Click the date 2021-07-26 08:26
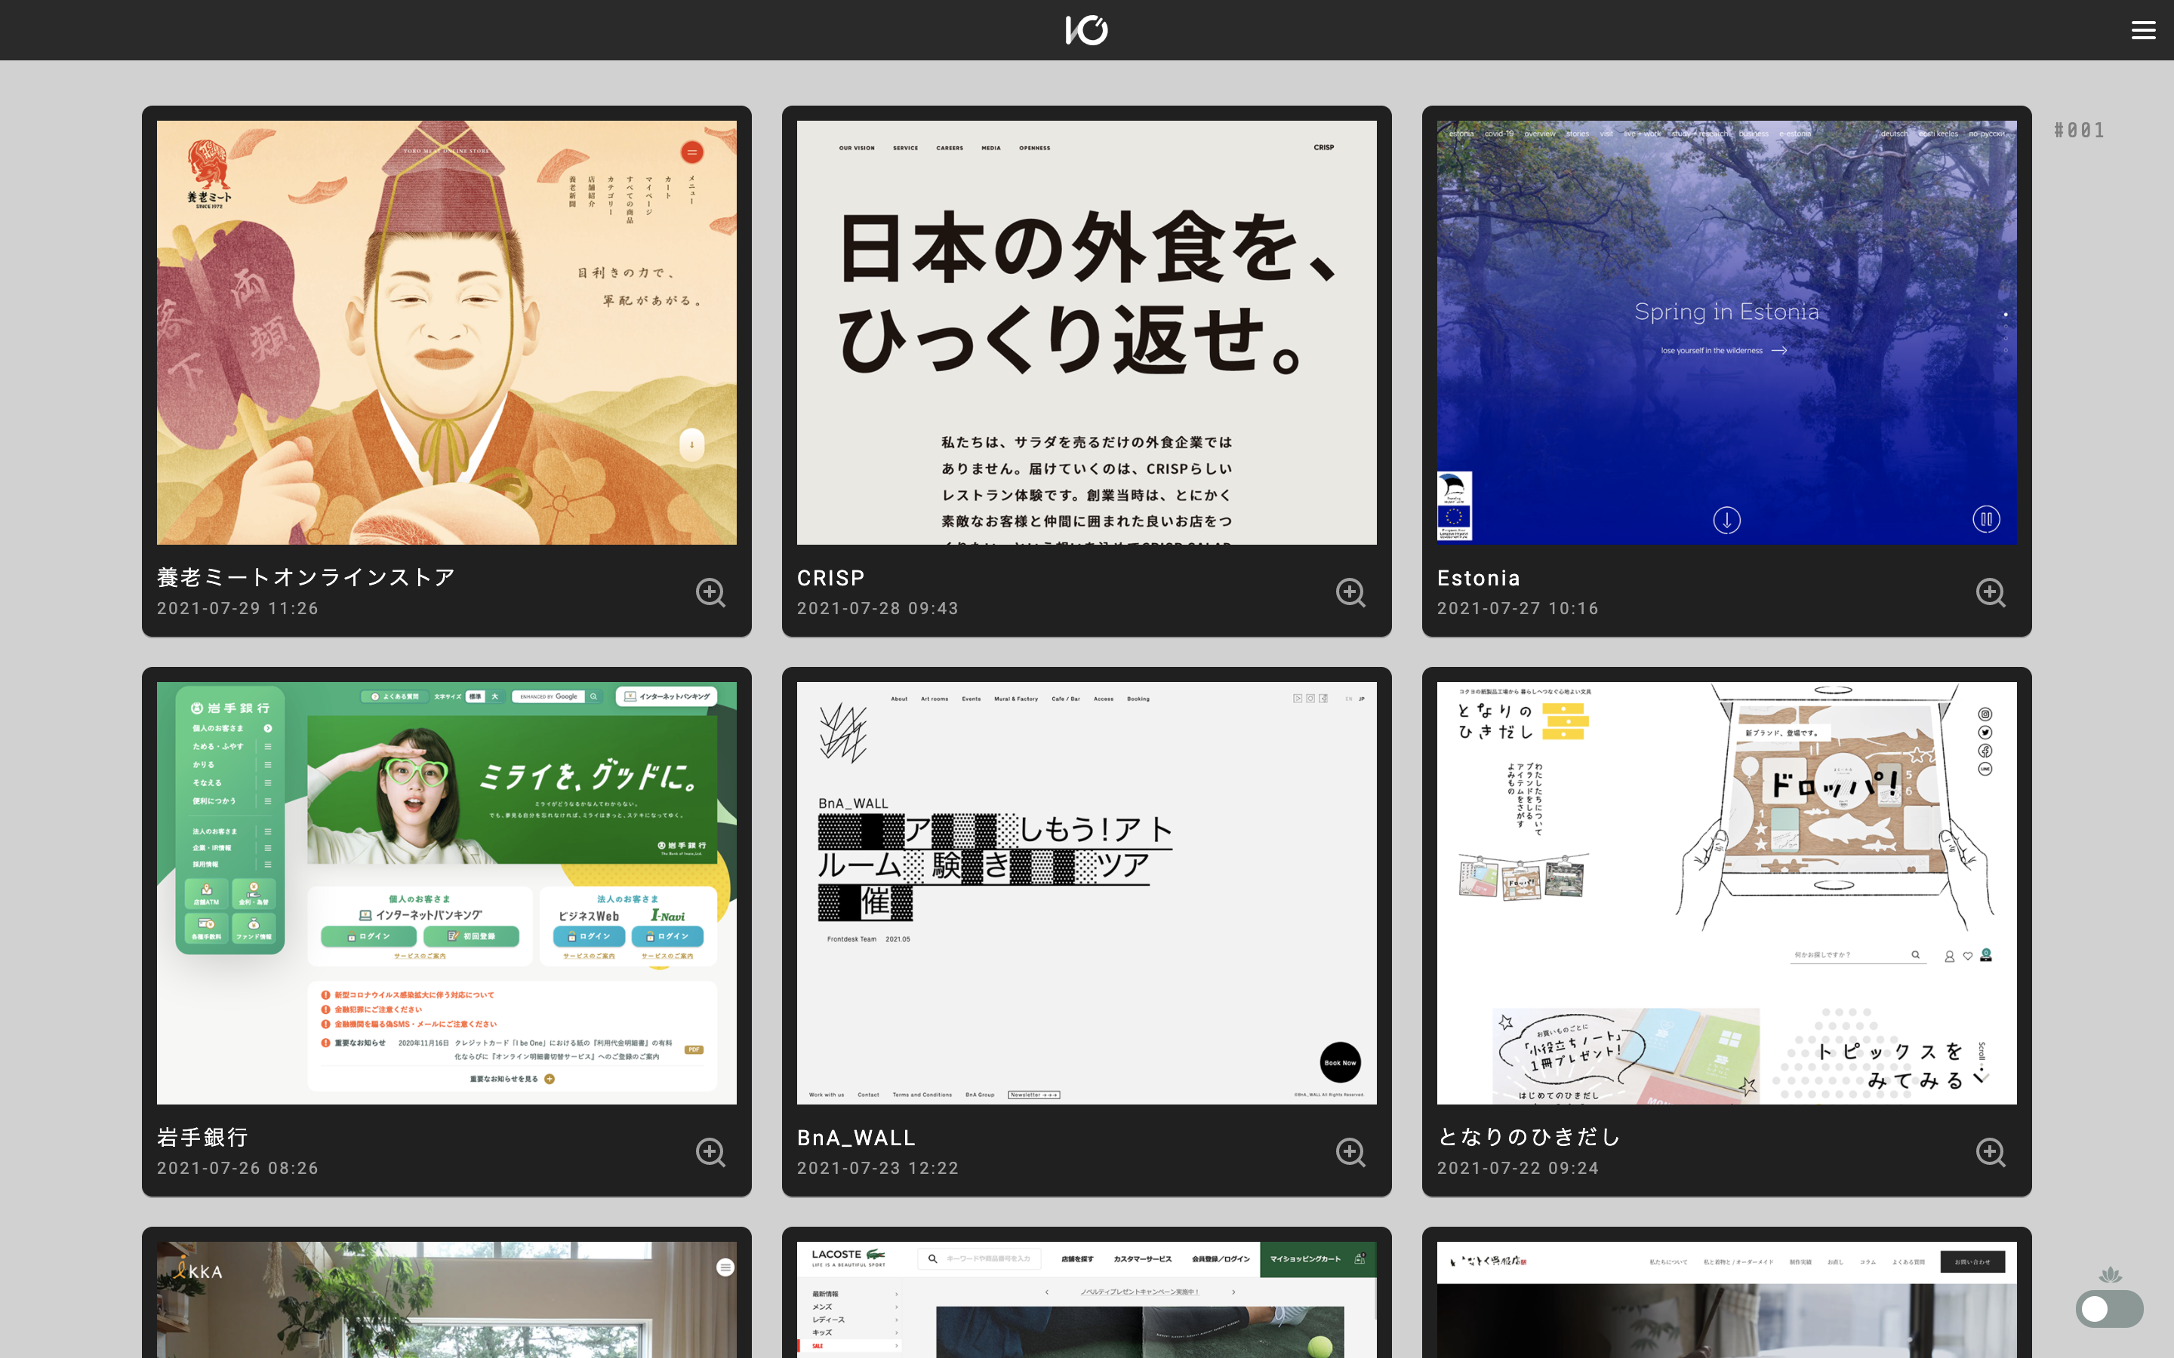The image size is (2174, 1358). pyautogui.click(x=238, y=1168)
